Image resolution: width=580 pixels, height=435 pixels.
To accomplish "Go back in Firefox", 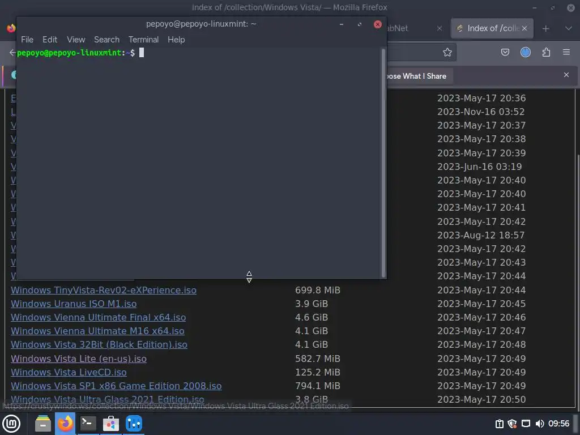I will click(x=12, y=52).
